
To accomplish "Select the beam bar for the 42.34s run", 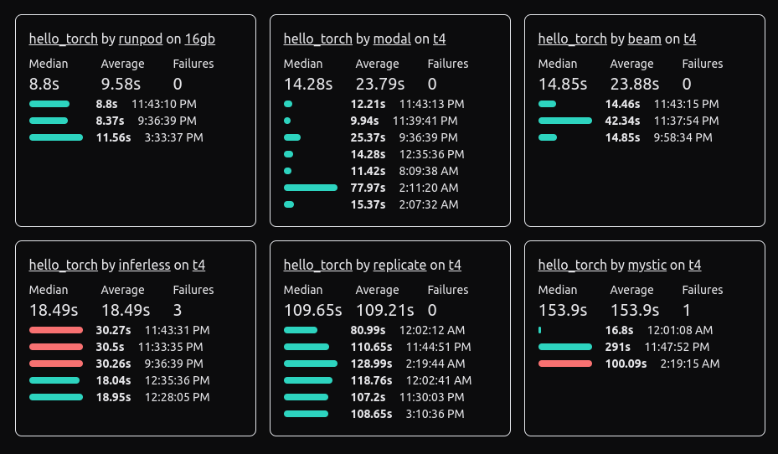I will 565,121.
